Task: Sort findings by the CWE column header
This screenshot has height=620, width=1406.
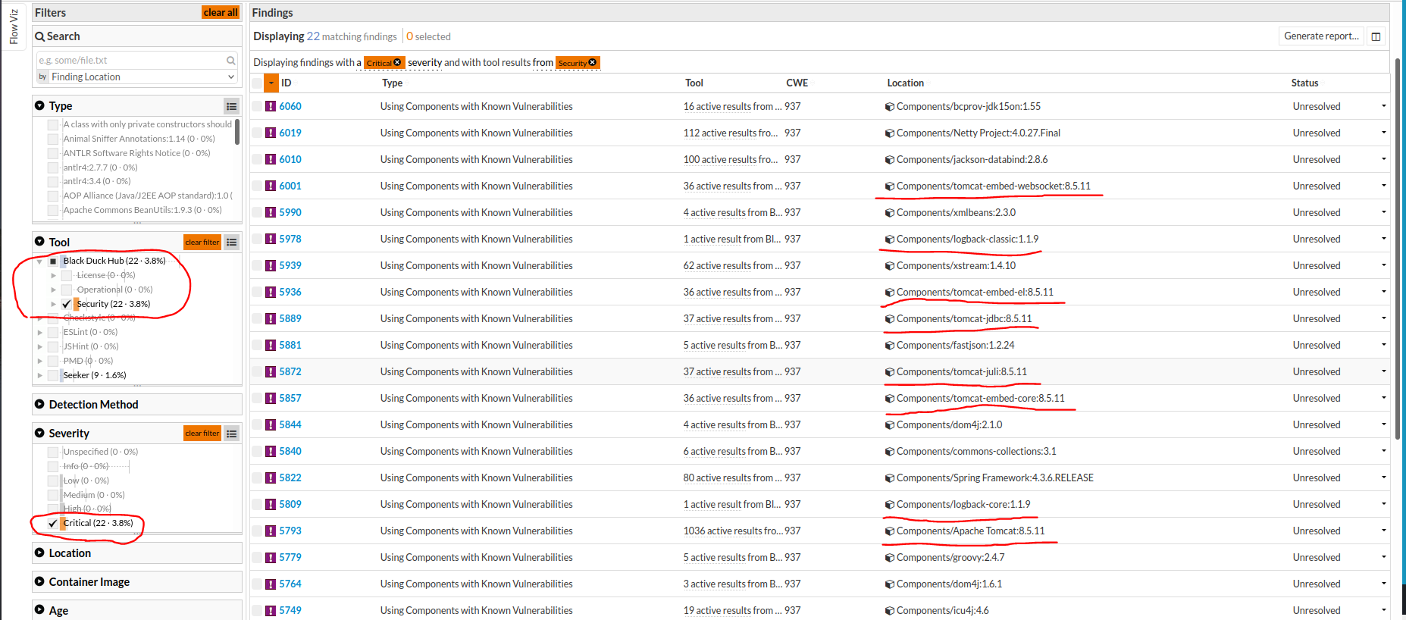Action: click(x=797, y=83)
